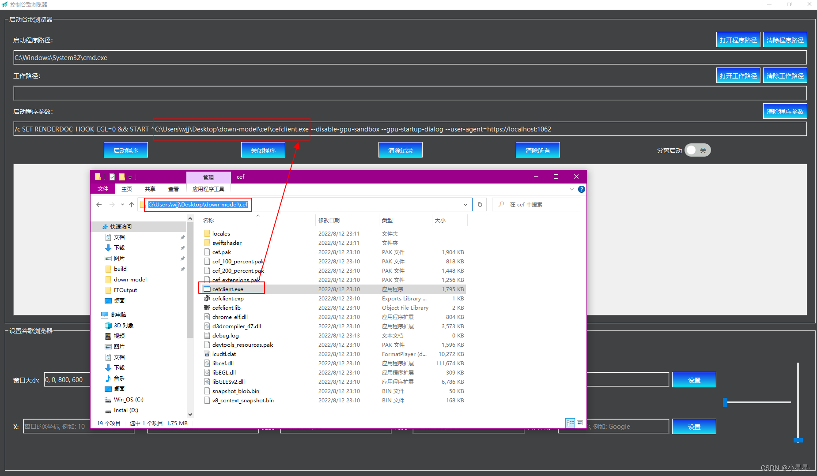
Task: Open work path with 打开工作路径
Action: tap(738, 75)
